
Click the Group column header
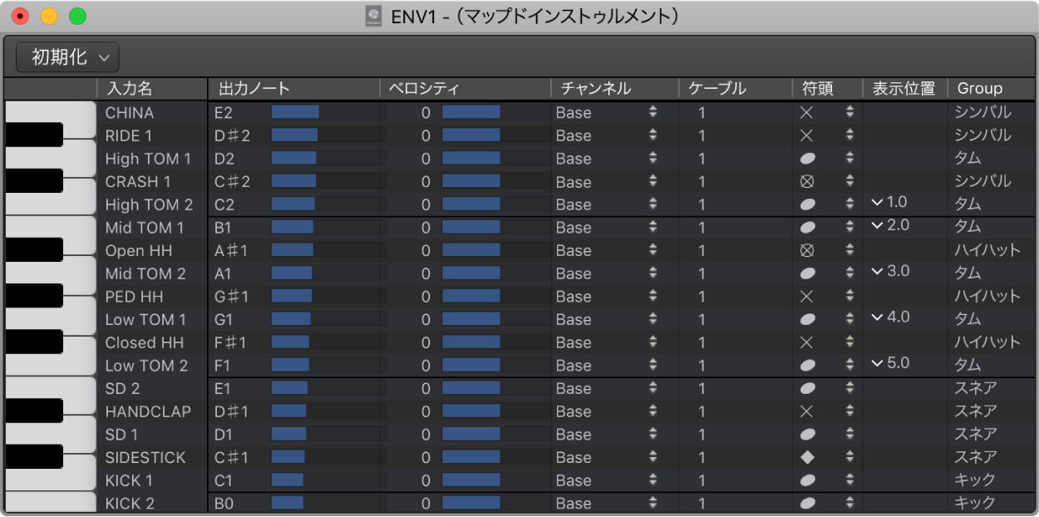980,88
